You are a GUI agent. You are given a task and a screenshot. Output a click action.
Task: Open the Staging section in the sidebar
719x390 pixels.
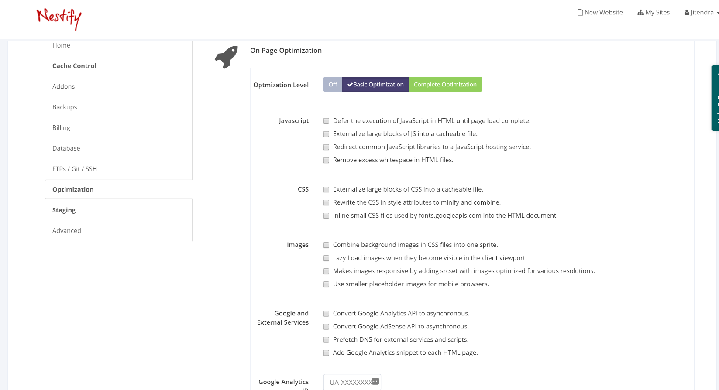coord(64,210)
